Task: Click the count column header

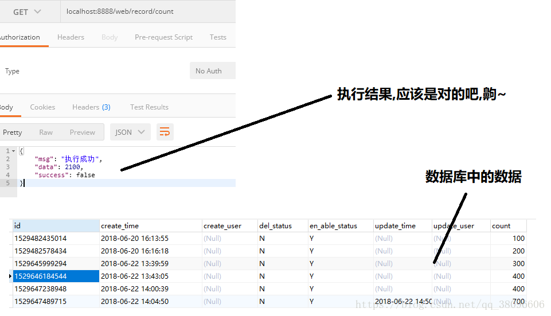Action: pos(509,226)
